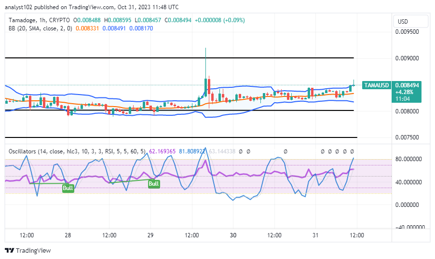Click the 0.009500 price axis label
The width and height of the screenshot is (435, 259).
(x=407, y=32)
